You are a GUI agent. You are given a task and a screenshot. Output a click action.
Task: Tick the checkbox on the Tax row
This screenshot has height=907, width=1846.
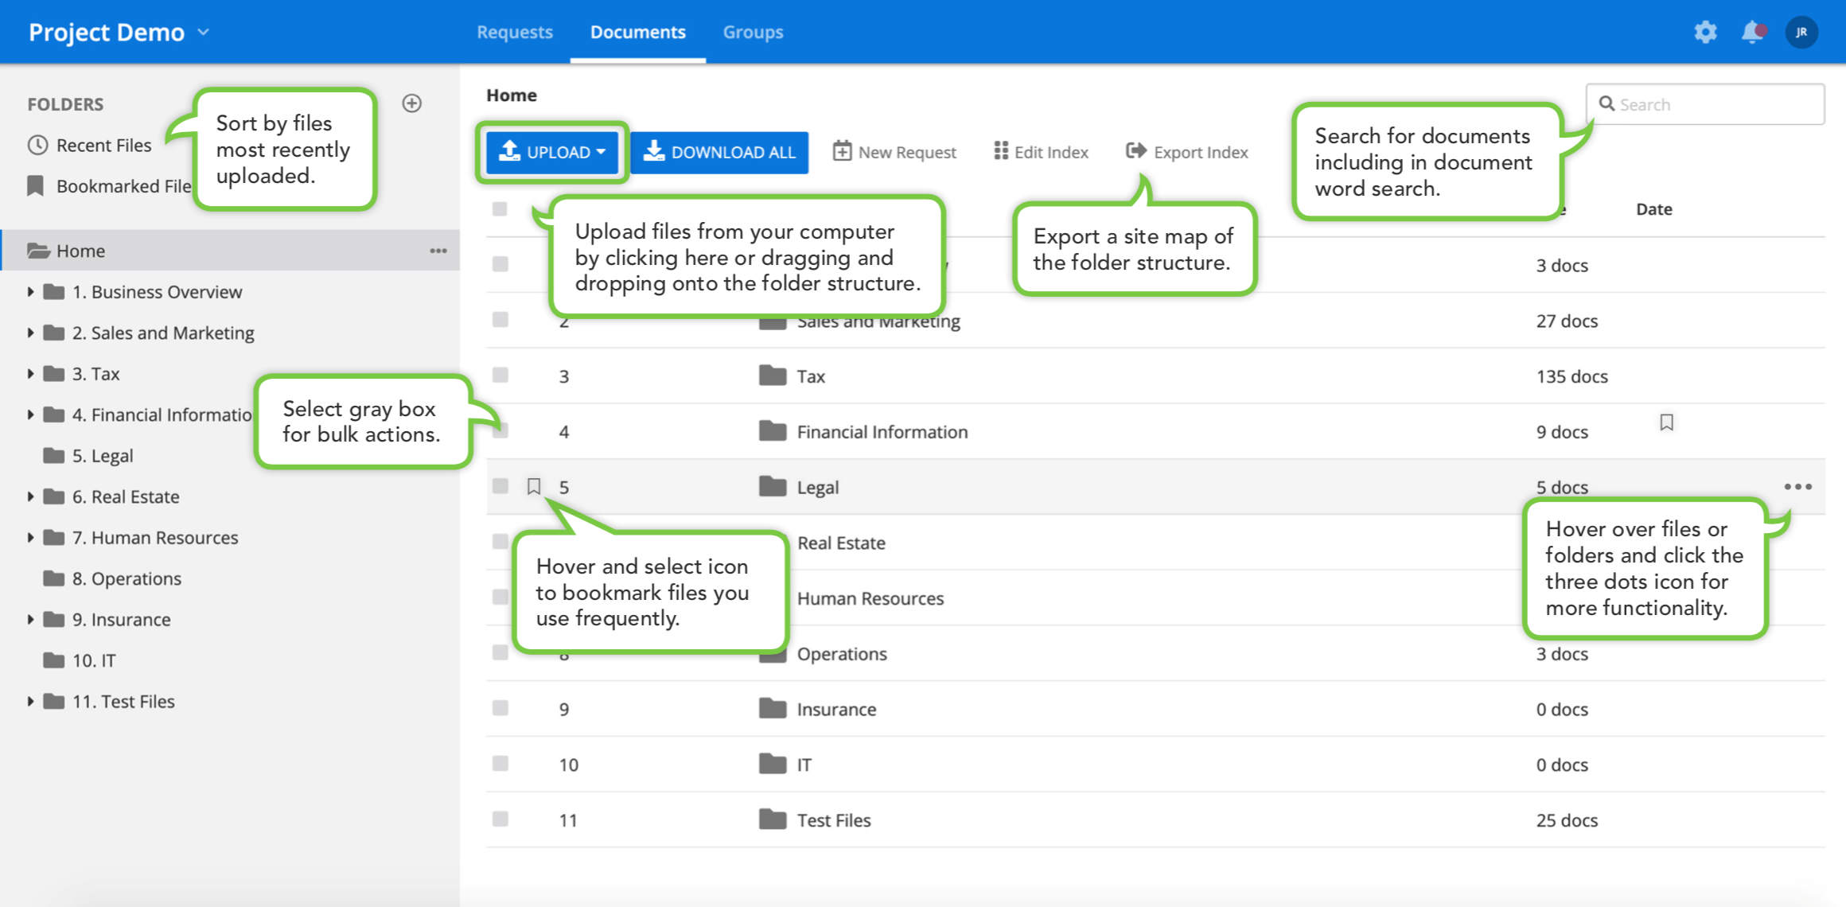tap(500, 376)
